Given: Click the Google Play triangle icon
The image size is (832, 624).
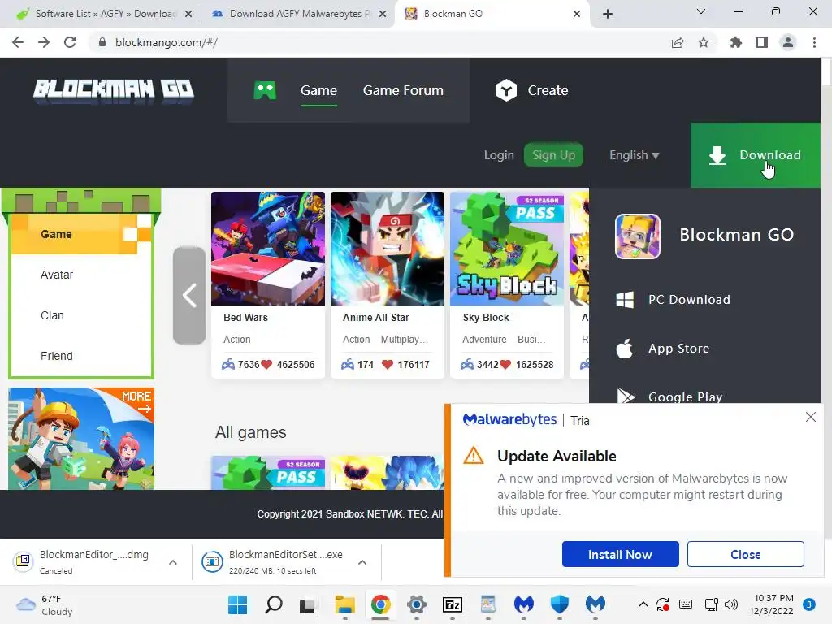Looking at the screenshot, I should tap(626, 396).
